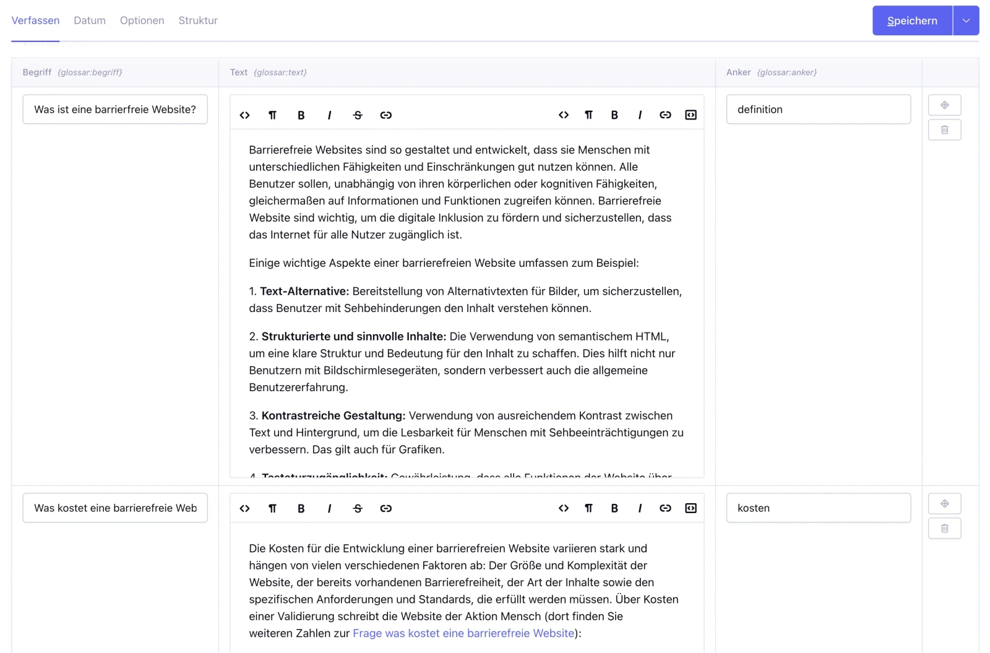Click the 'Anker' column header
Screen dimensions: 990x653
pos(738,72)
